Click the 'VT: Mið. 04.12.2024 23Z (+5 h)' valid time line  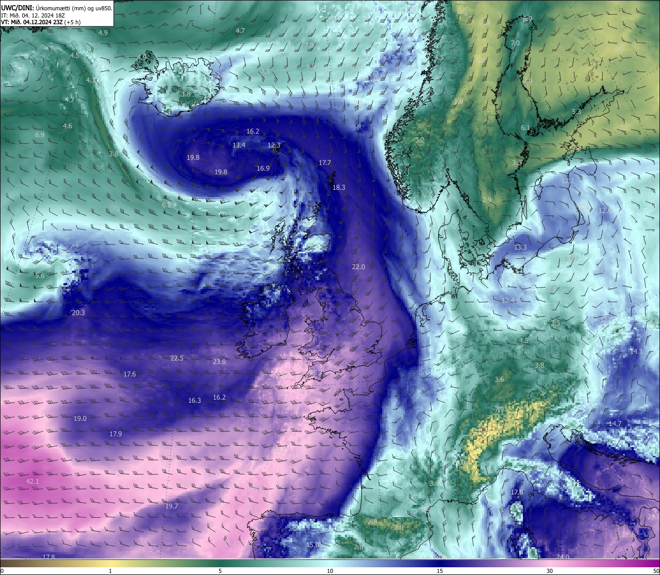coord(41,22)
